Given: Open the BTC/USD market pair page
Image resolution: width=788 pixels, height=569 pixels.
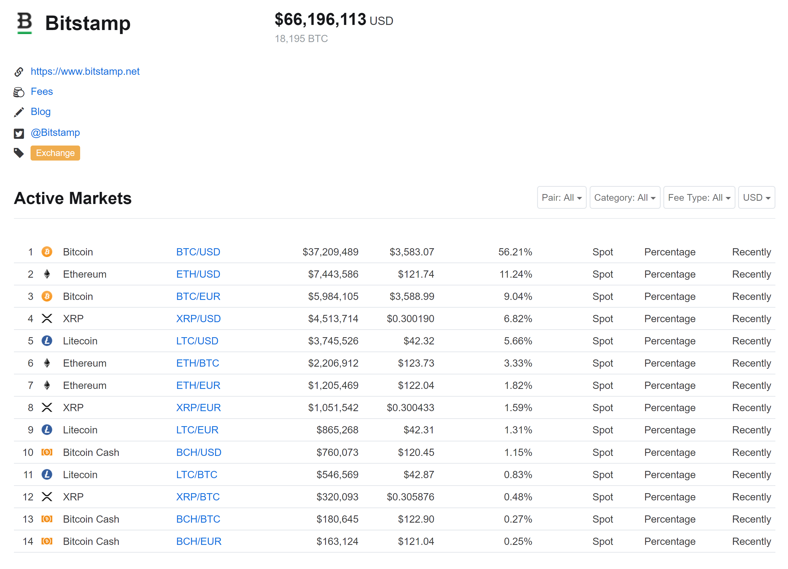Looking at the screenshot, I should [x=198, y=251].
